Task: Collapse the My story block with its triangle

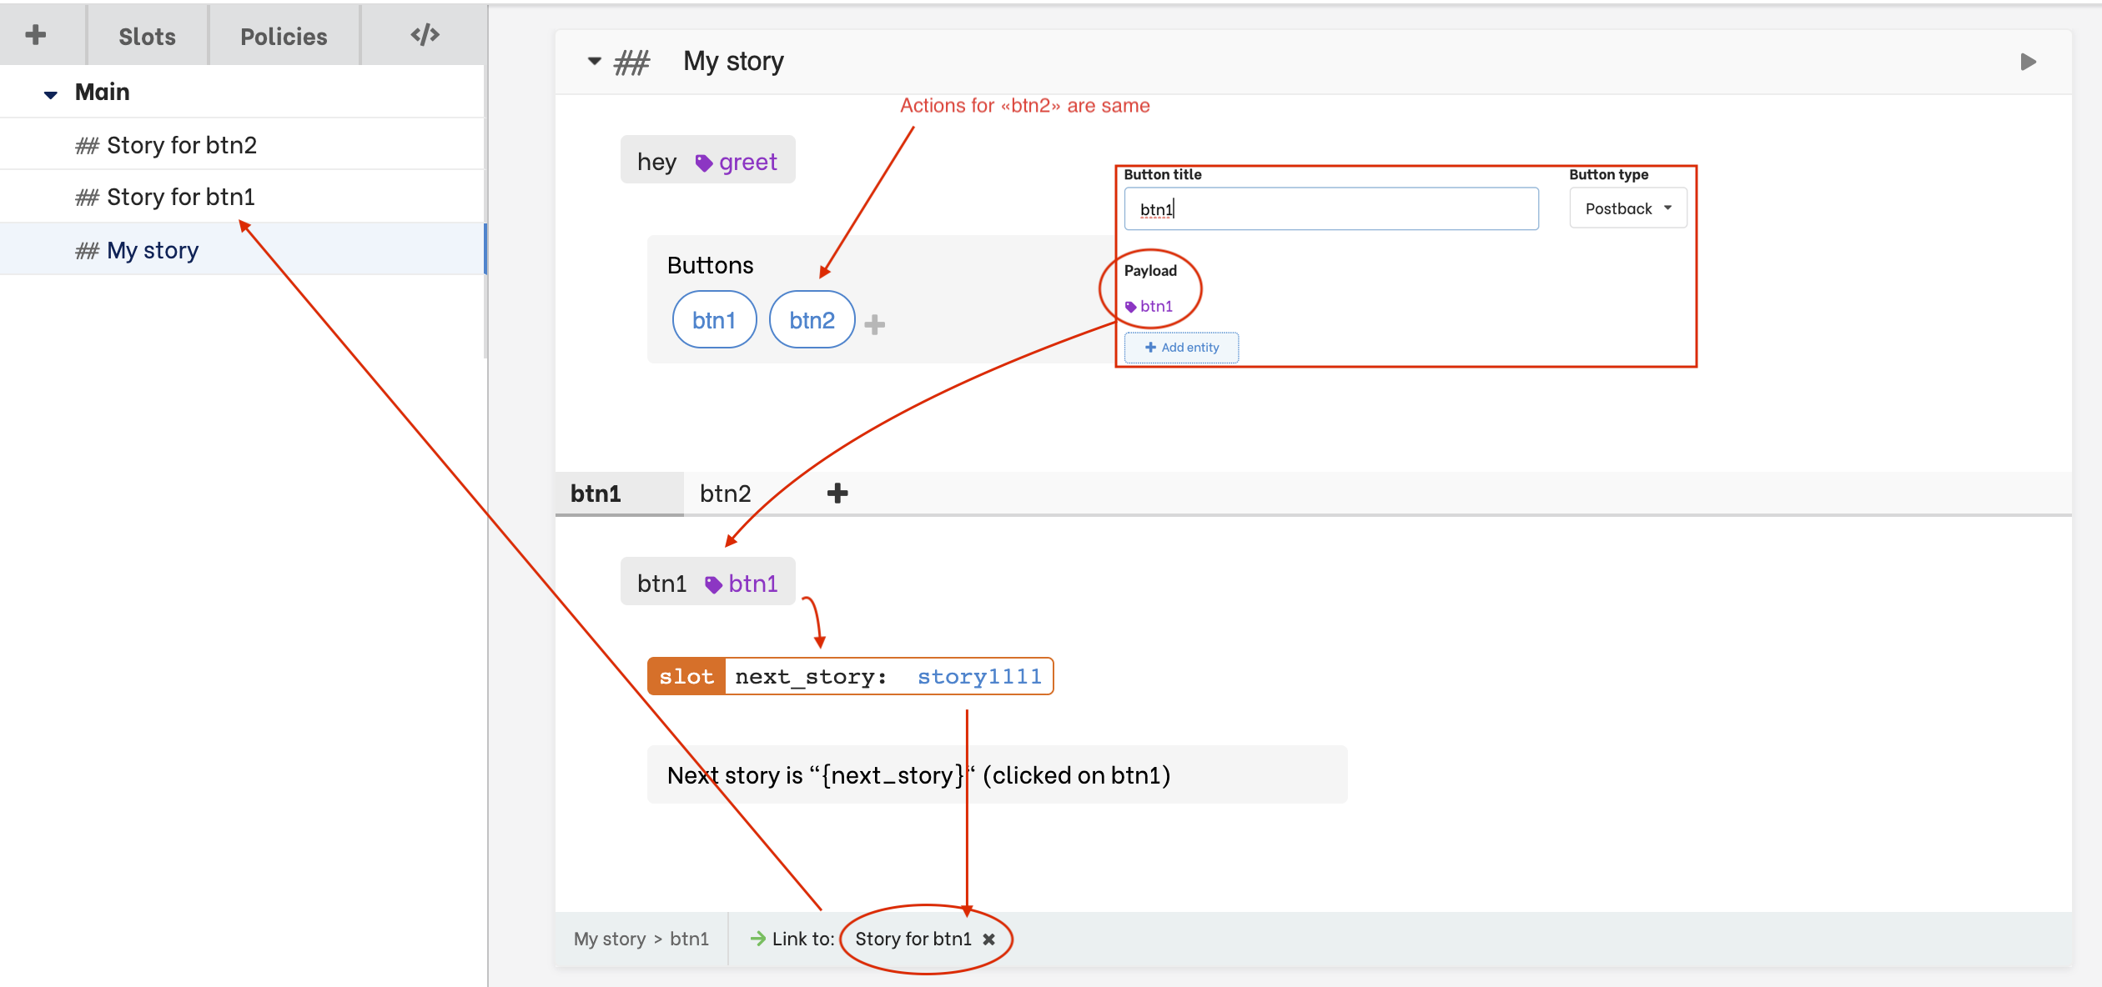Action: tap(594, 61)
